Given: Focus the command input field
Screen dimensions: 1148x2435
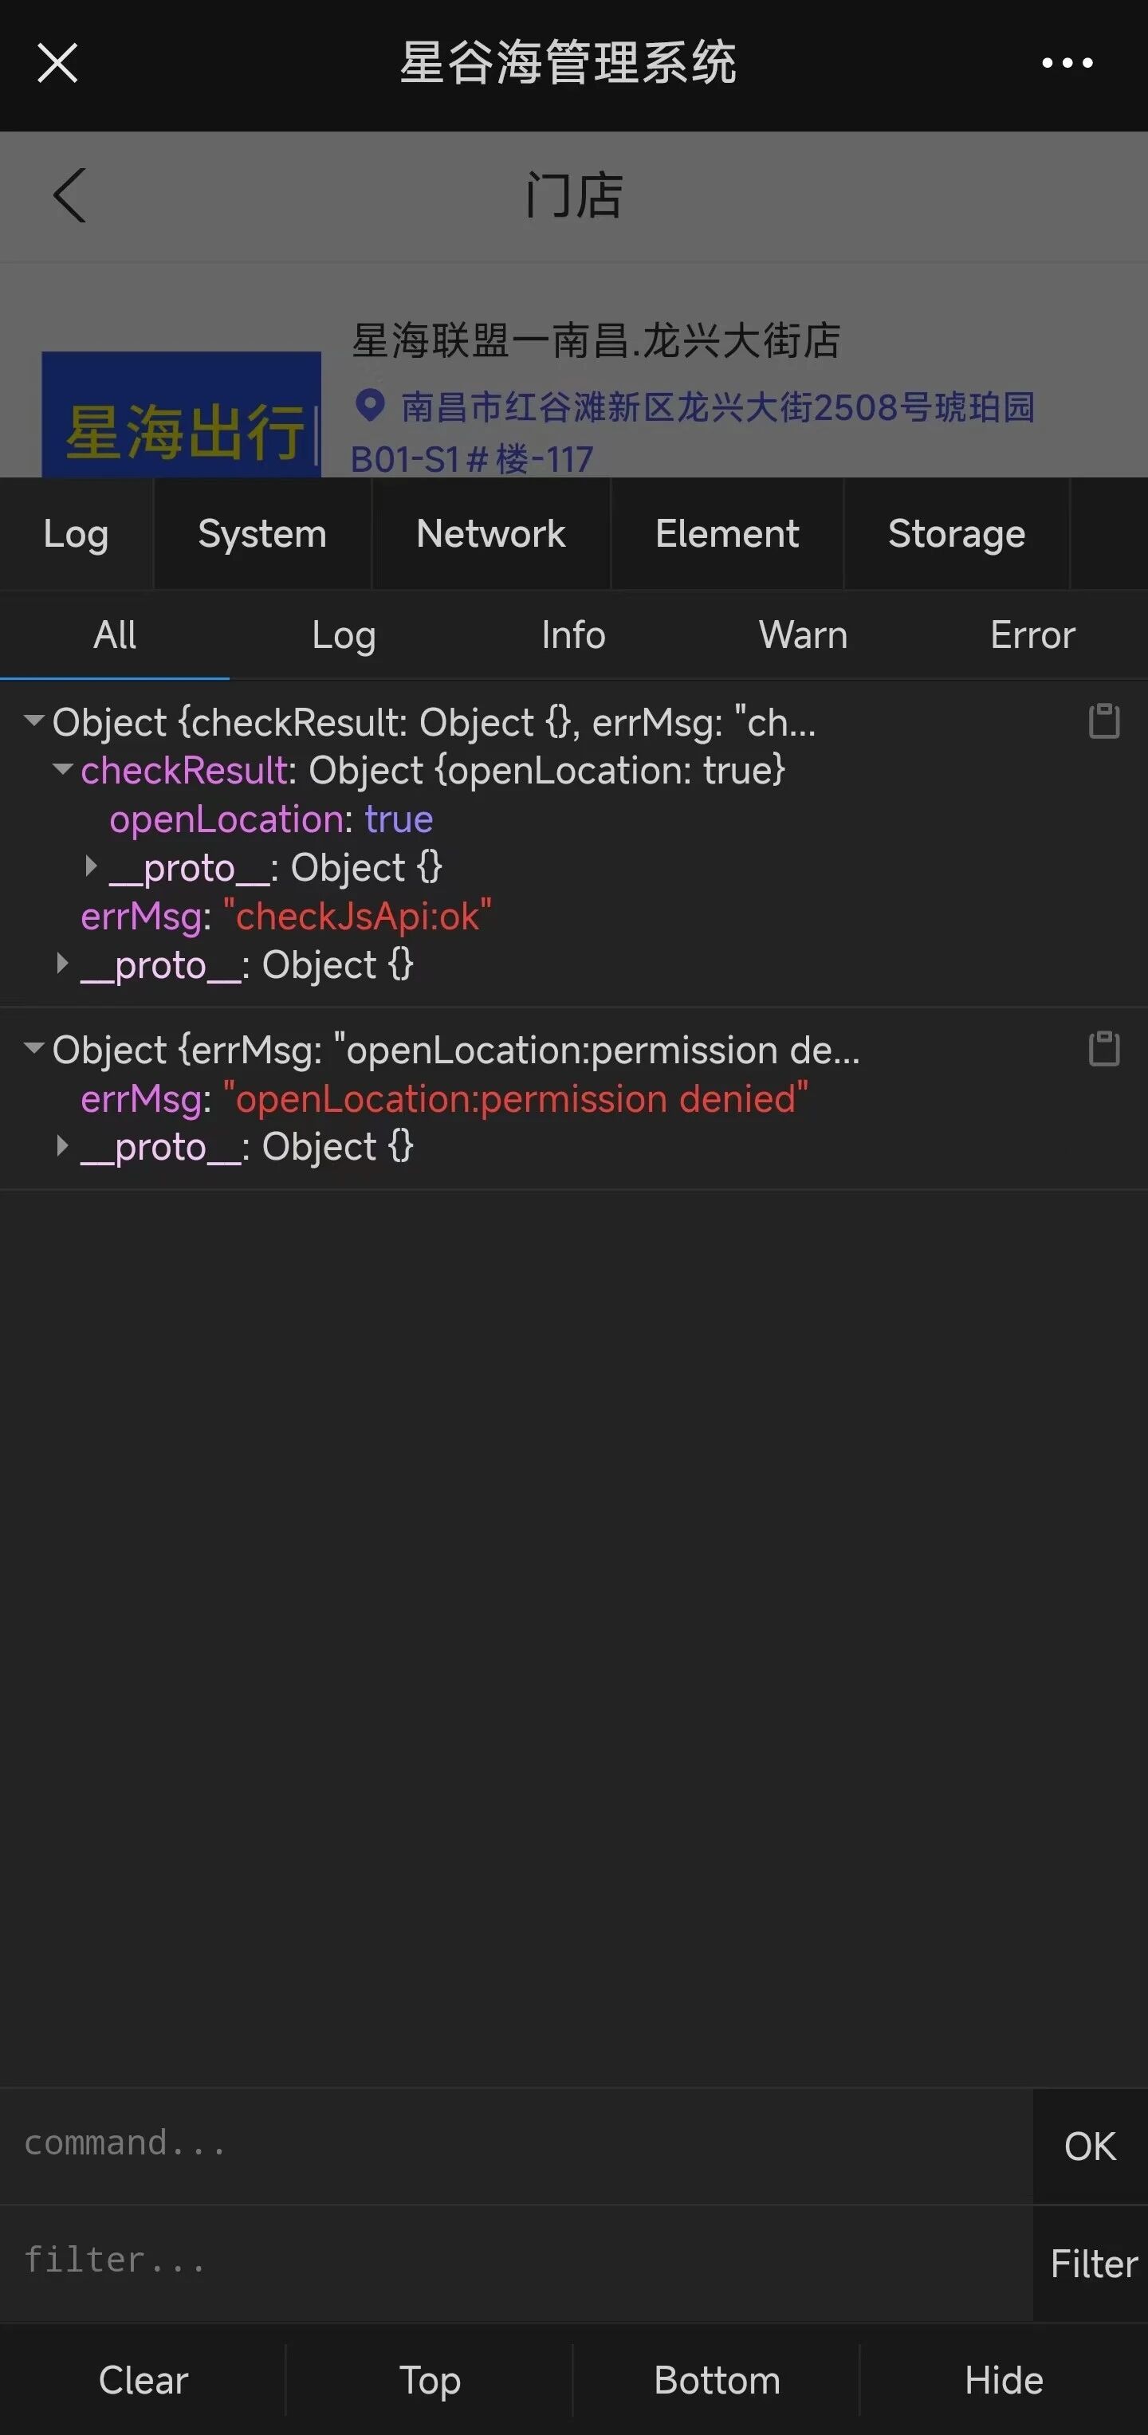Looking at the screenshot, I should tap(517, 2145).
